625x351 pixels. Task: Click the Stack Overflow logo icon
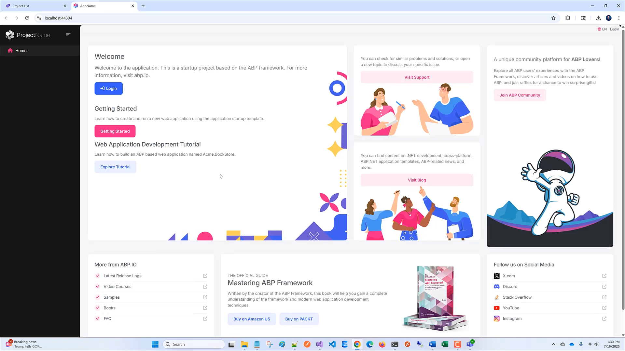point(496,297)
